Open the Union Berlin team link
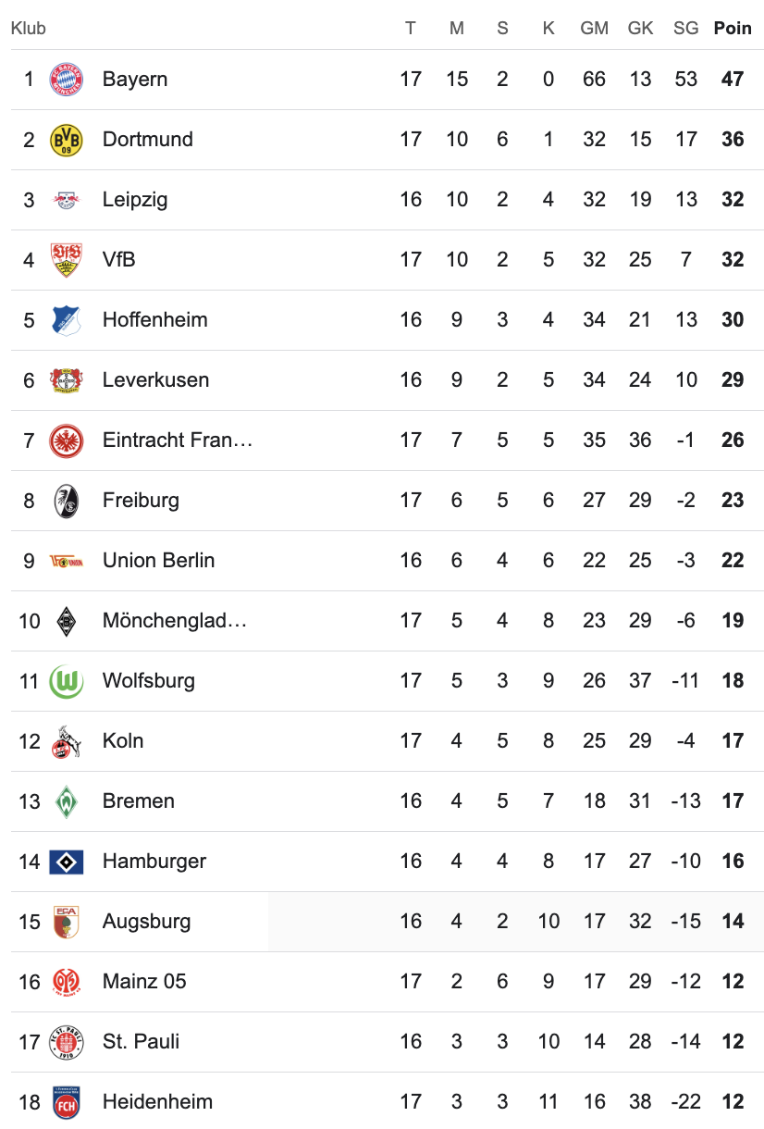The image size is (764, 1129). point(158,561)
